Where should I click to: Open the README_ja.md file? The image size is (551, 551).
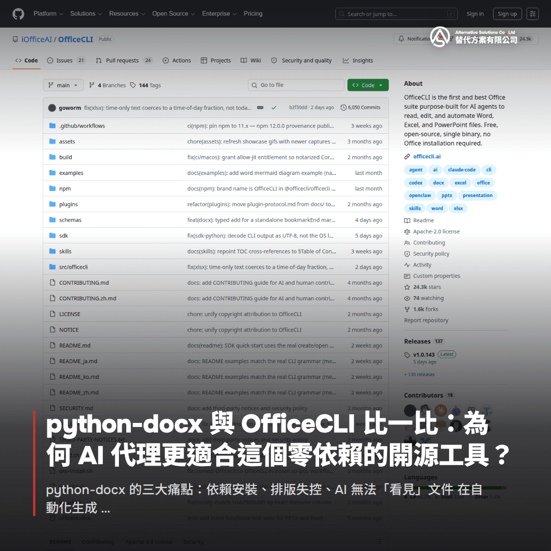click(78, 361)
